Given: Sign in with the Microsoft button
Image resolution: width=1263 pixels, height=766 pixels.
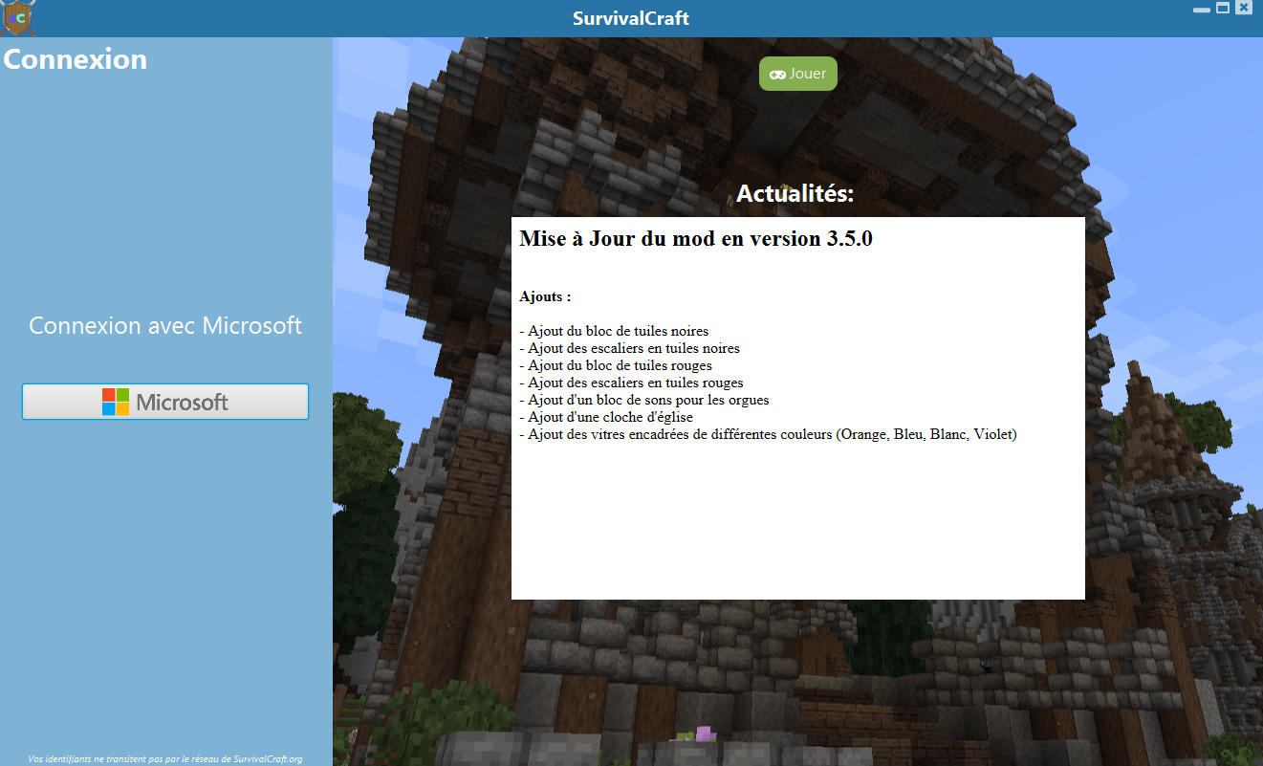Looking at the screenshot, I should pos(165,402).
